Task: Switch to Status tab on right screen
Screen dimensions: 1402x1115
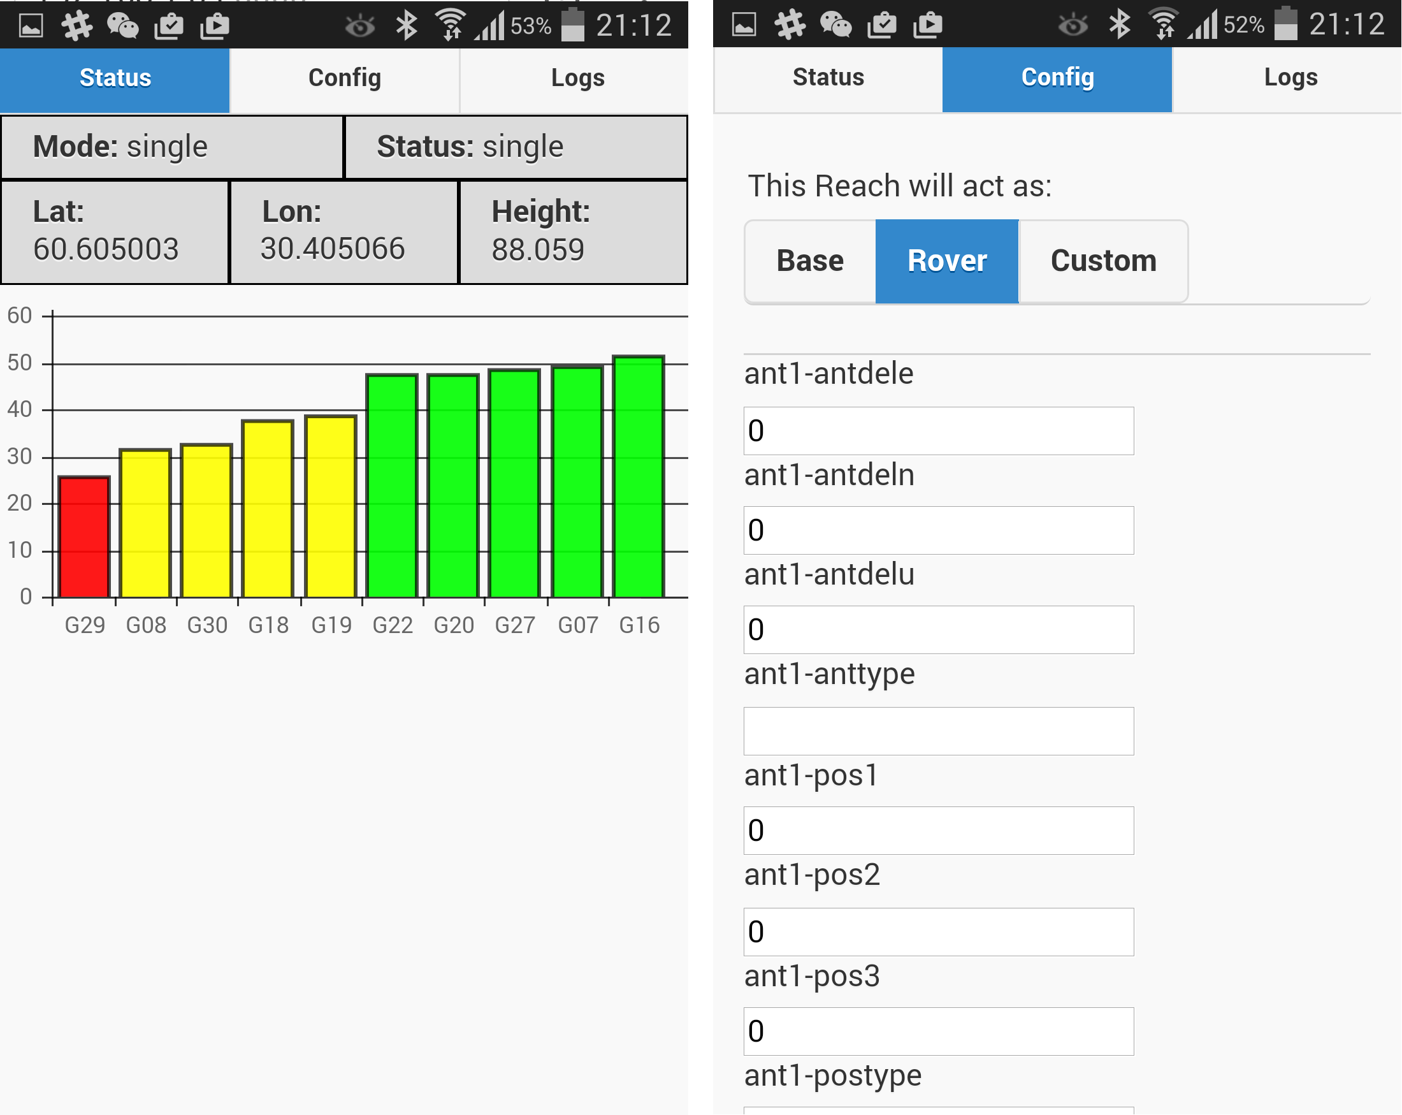Action: tap(828, 78)
